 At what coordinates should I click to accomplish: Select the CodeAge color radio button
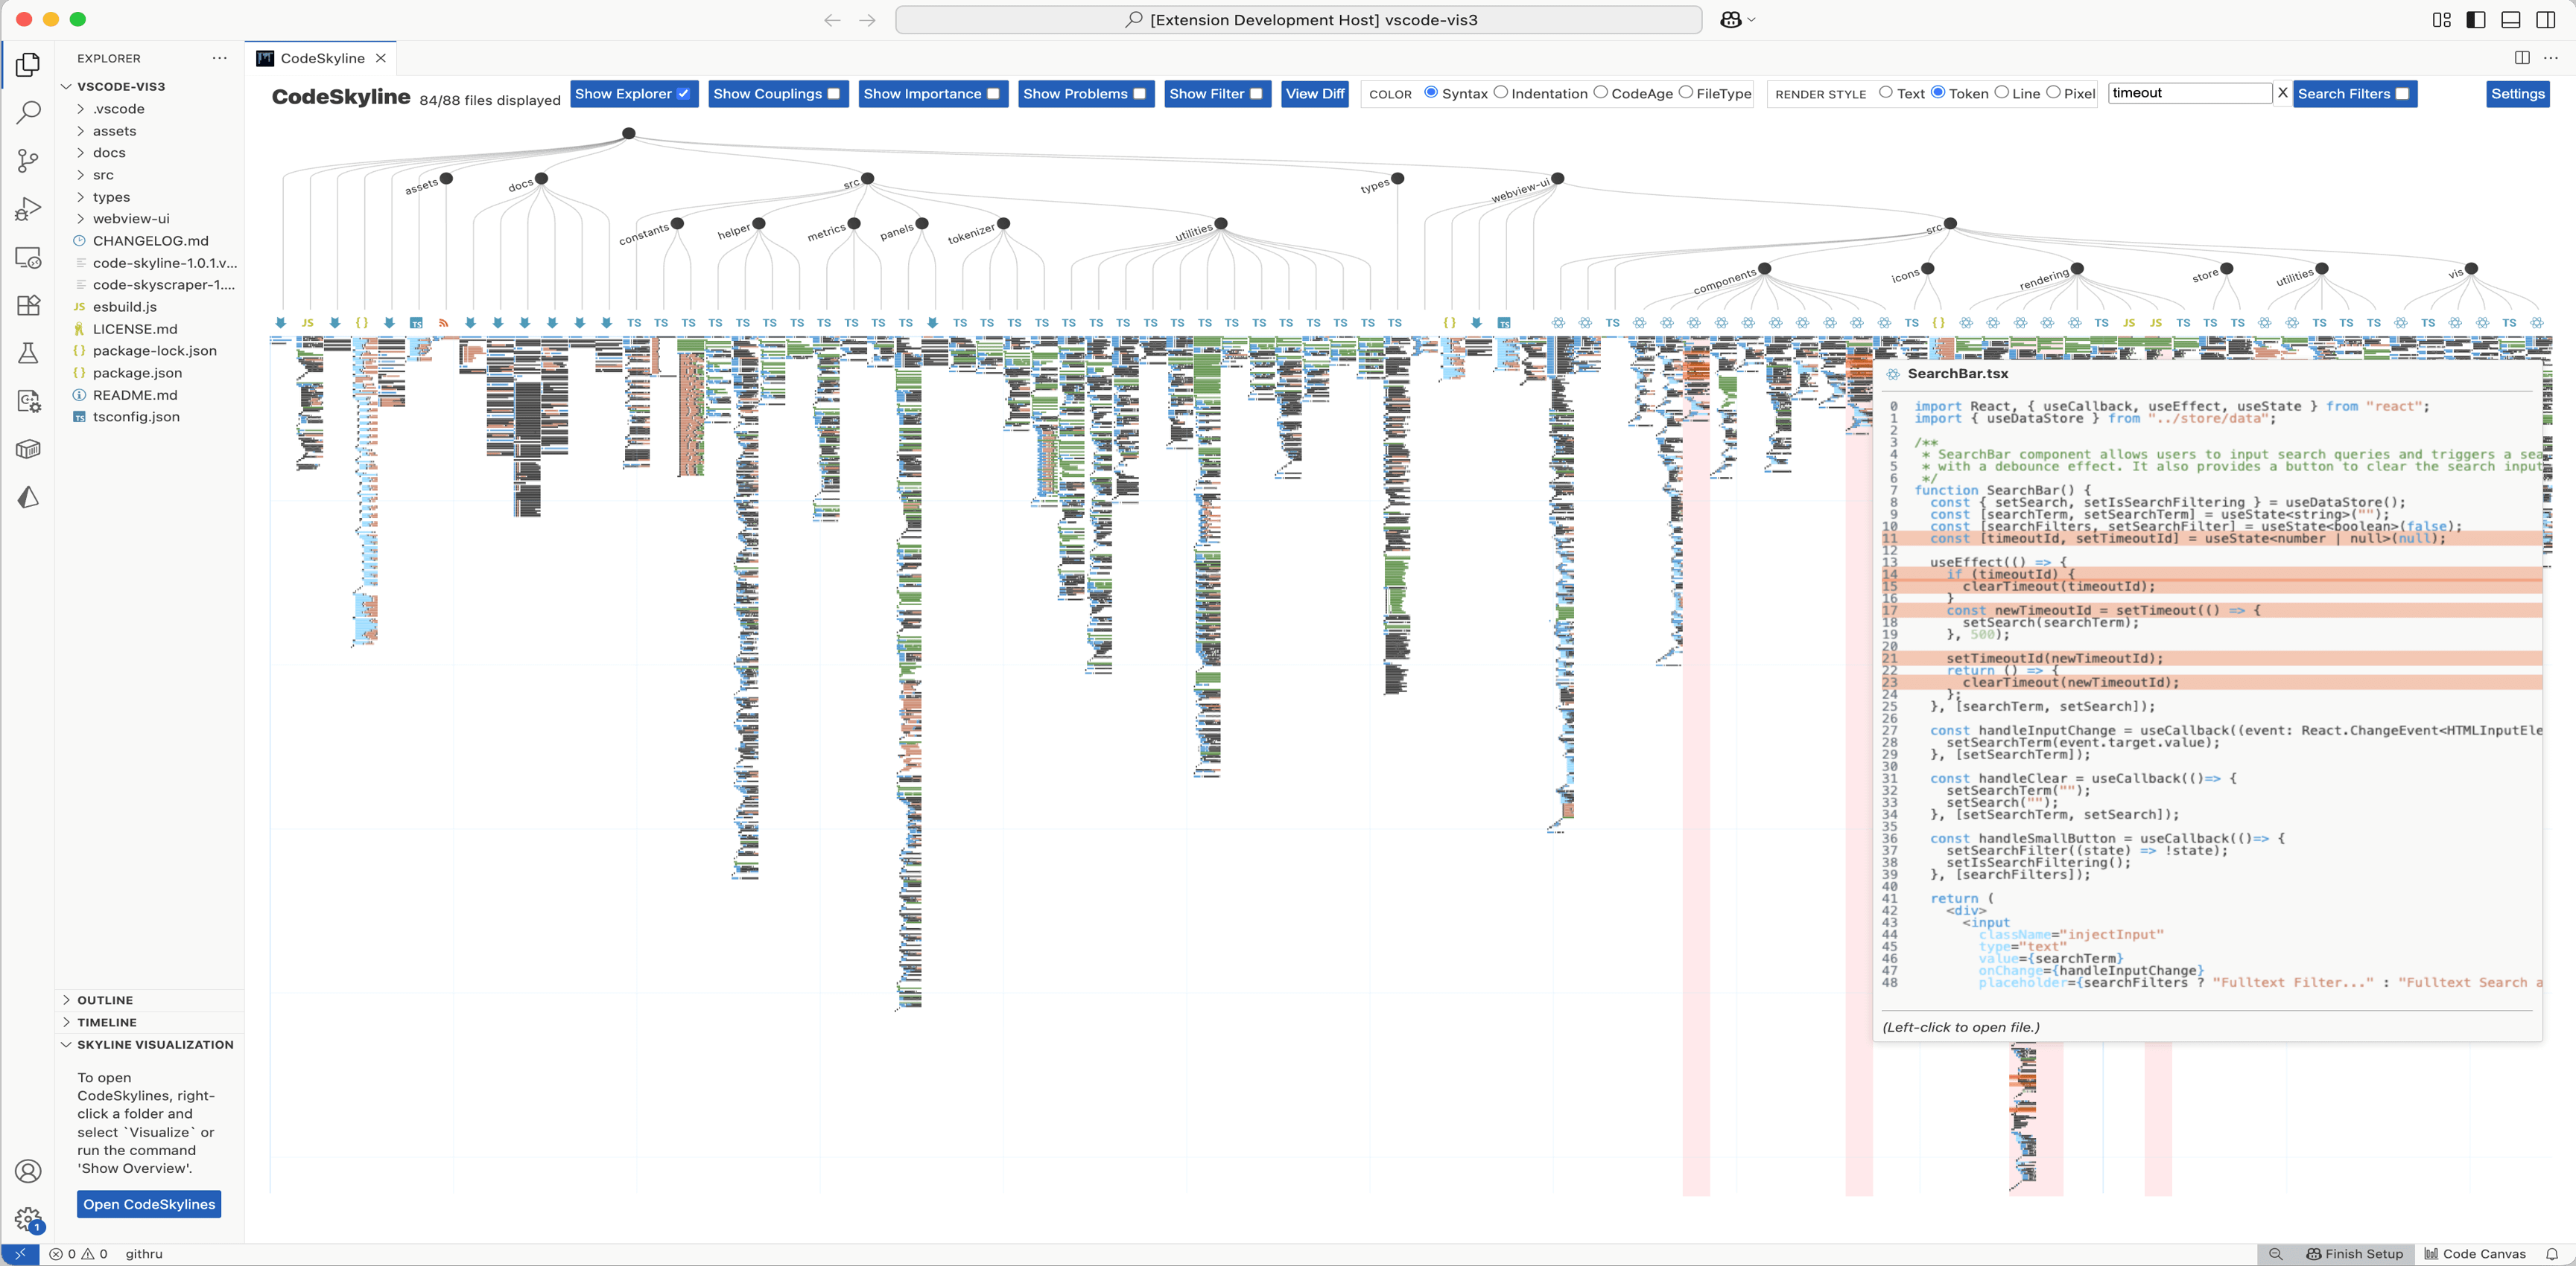click(x=1600, y=93)
